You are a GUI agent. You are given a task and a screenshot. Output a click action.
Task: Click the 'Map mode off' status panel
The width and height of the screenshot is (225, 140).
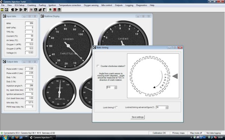(x=196, y=133)
